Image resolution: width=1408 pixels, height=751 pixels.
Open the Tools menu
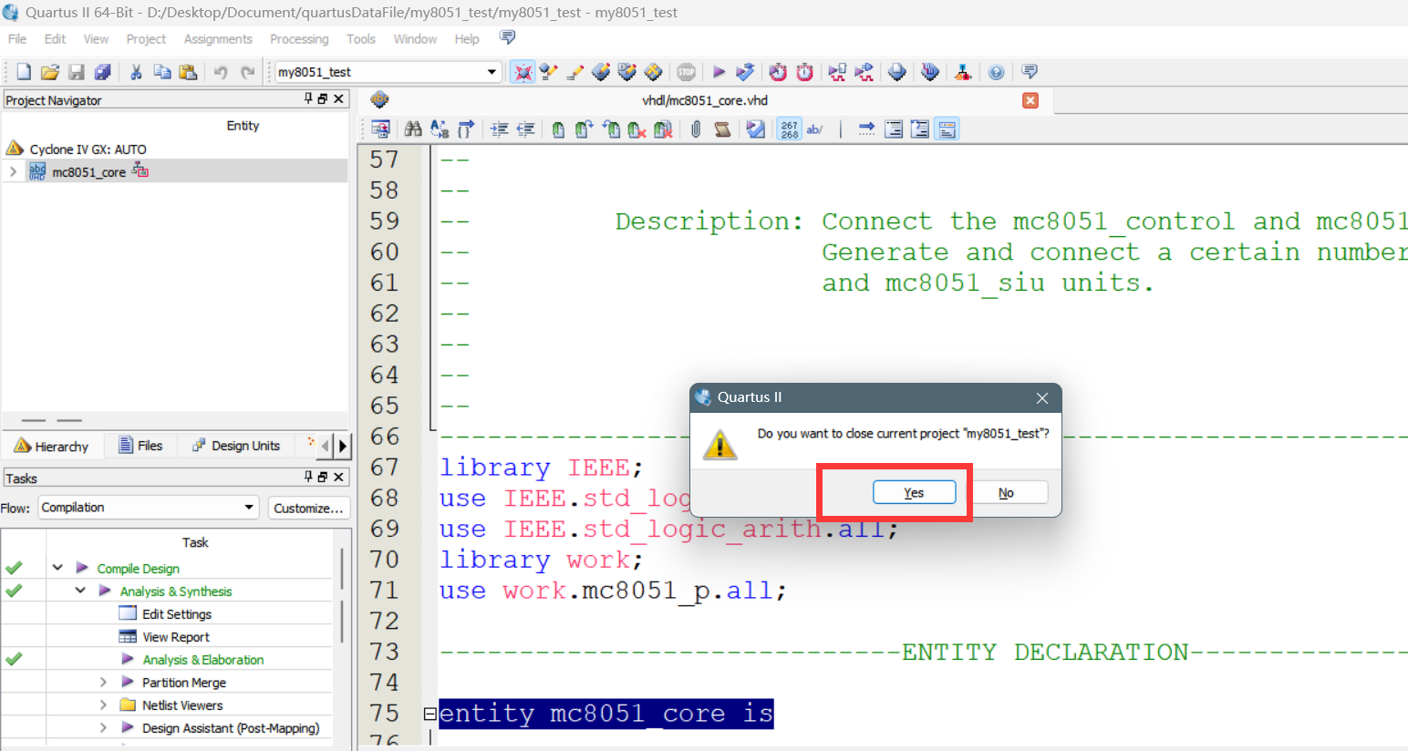click(x=361, y=39)
